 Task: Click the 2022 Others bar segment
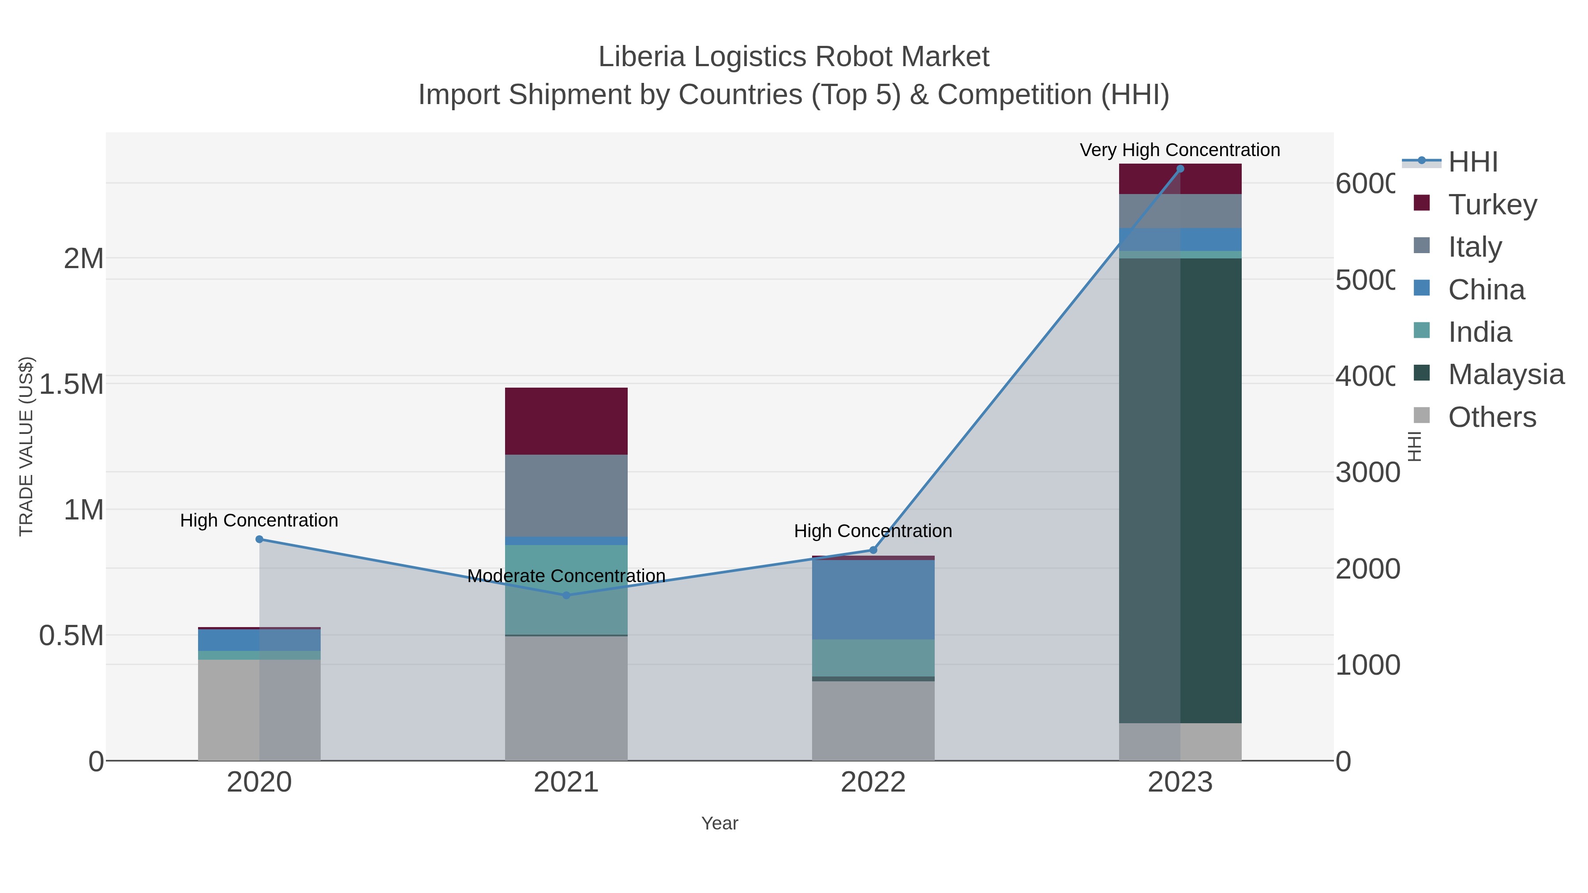(x=873, y=721)
